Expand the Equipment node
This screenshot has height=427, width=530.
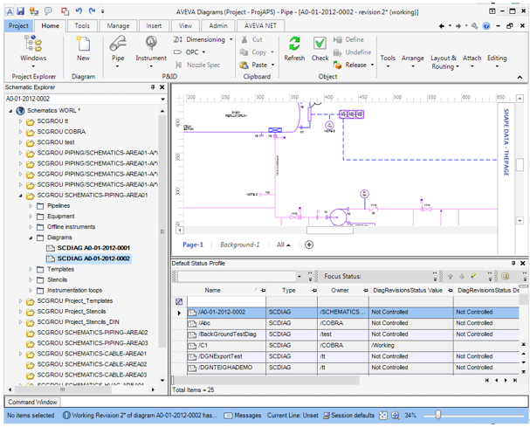31,216
